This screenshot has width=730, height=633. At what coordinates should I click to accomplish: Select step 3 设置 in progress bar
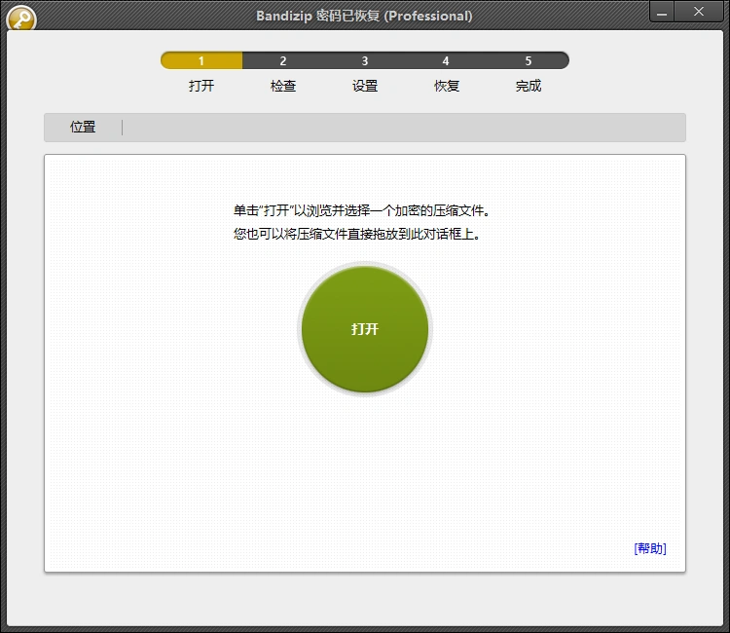(365, 60)
